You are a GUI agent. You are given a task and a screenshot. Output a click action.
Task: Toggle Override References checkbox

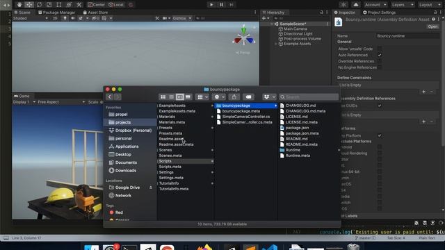point(380,61)
